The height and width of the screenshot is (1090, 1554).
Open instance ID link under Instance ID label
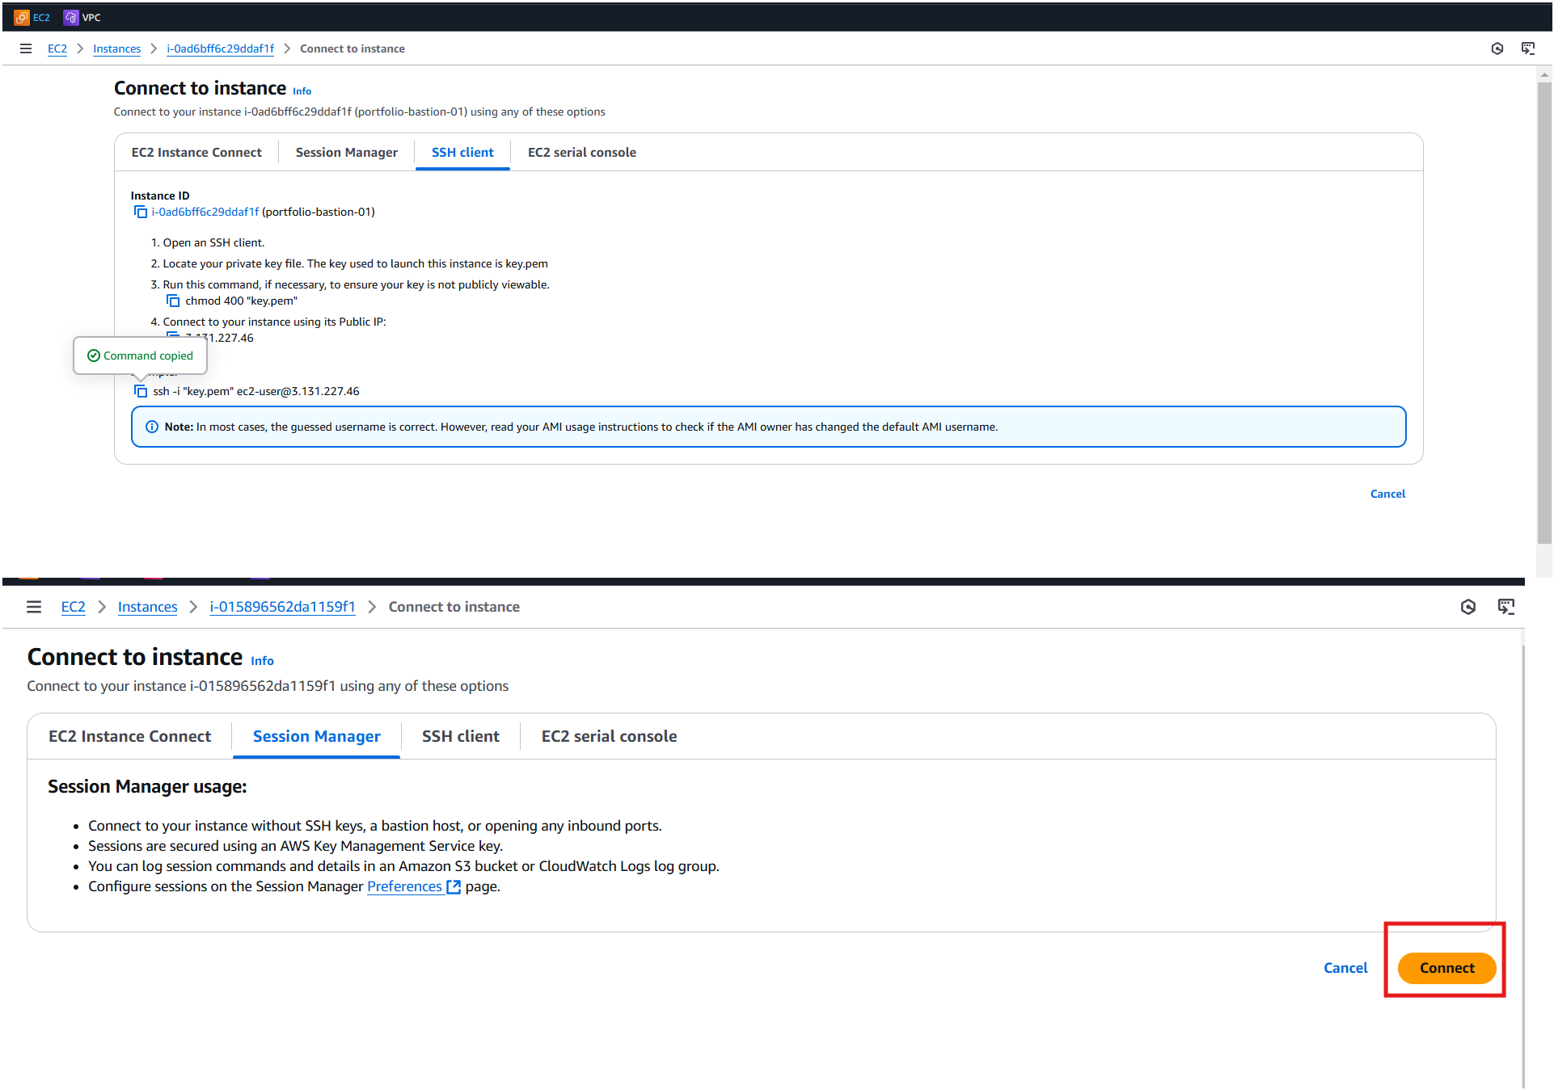click(x=205, y=212)
